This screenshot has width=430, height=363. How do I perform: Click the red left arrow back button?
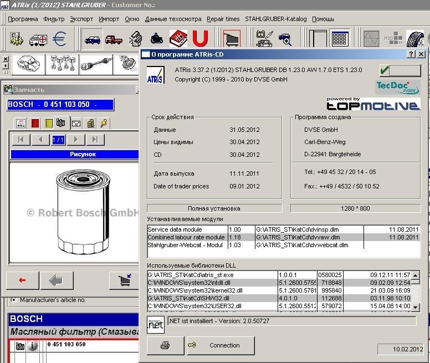pyautogui.click(x=23, y=280)
